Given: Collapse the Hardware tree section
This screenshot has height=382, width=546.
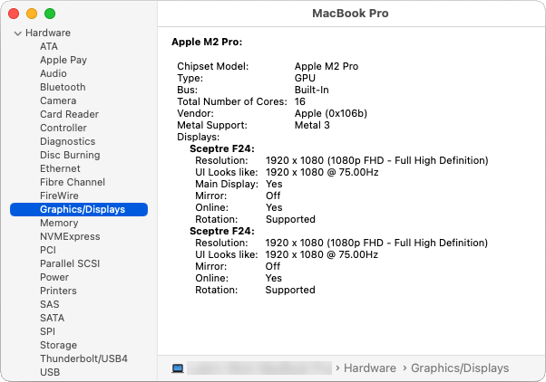Looking at the screenshot, I should (x=17, y=33).
